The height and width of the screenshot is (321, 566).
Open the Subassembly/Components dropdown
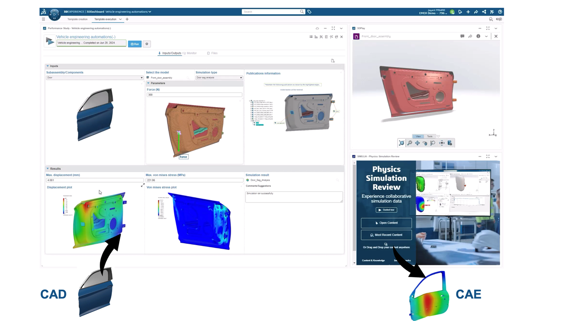(95, 78)
